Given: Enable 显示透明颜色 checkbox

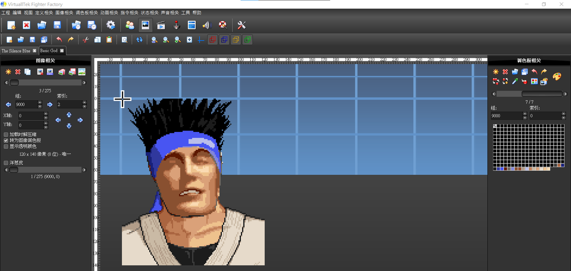Looking at the screenshot, I should [6, 146].
